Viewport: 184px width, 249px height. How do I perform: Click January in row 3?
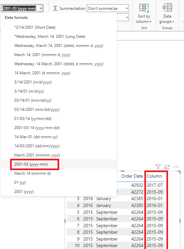tap(104, 199)
